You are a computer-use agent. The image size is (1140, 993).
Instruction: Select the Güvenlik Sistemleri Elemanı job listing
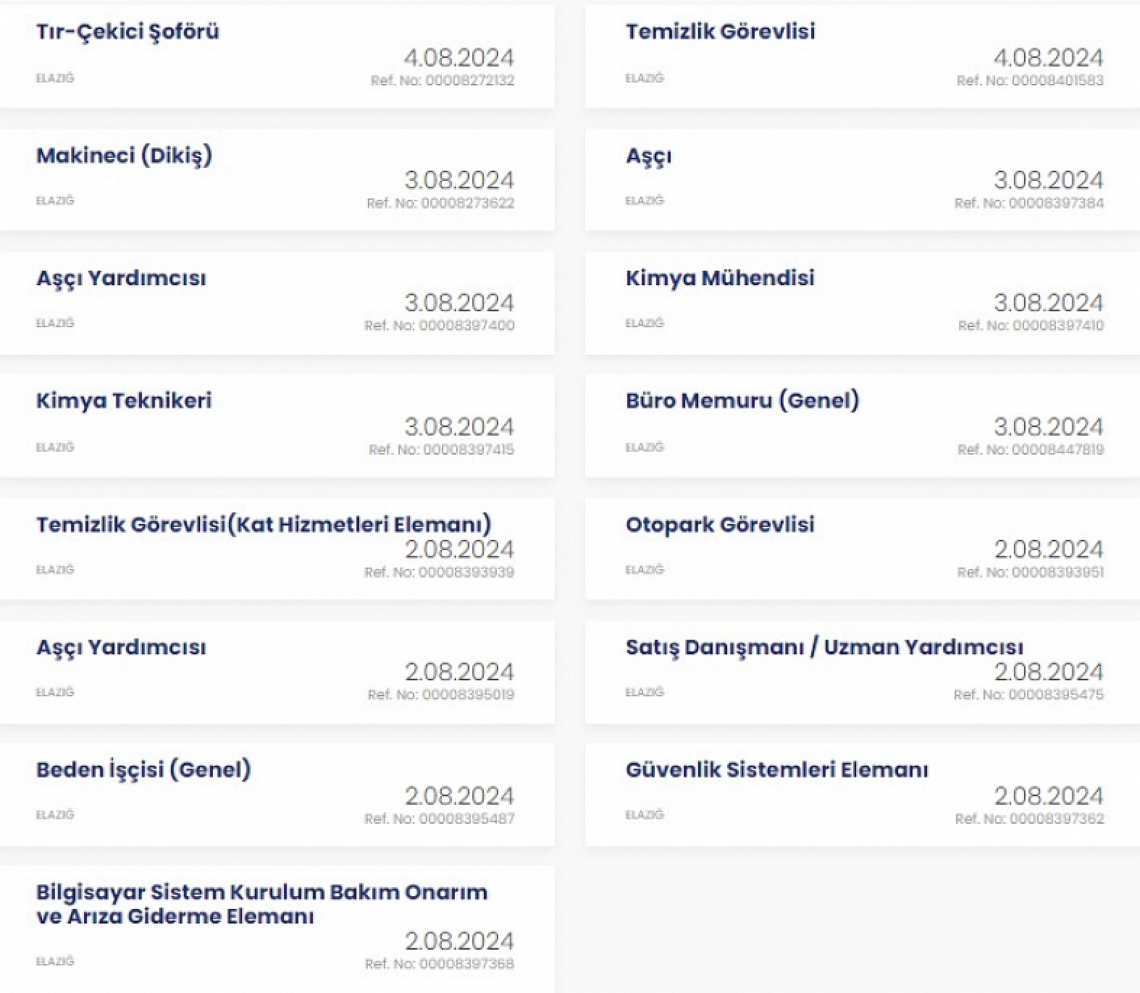(777, 770)
